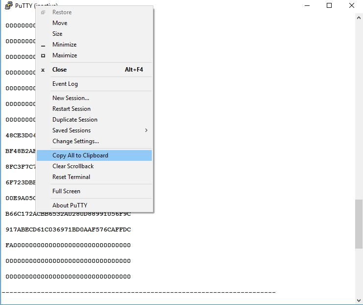
Task: Select Reset Terminal option
Action: pos(71,177)
